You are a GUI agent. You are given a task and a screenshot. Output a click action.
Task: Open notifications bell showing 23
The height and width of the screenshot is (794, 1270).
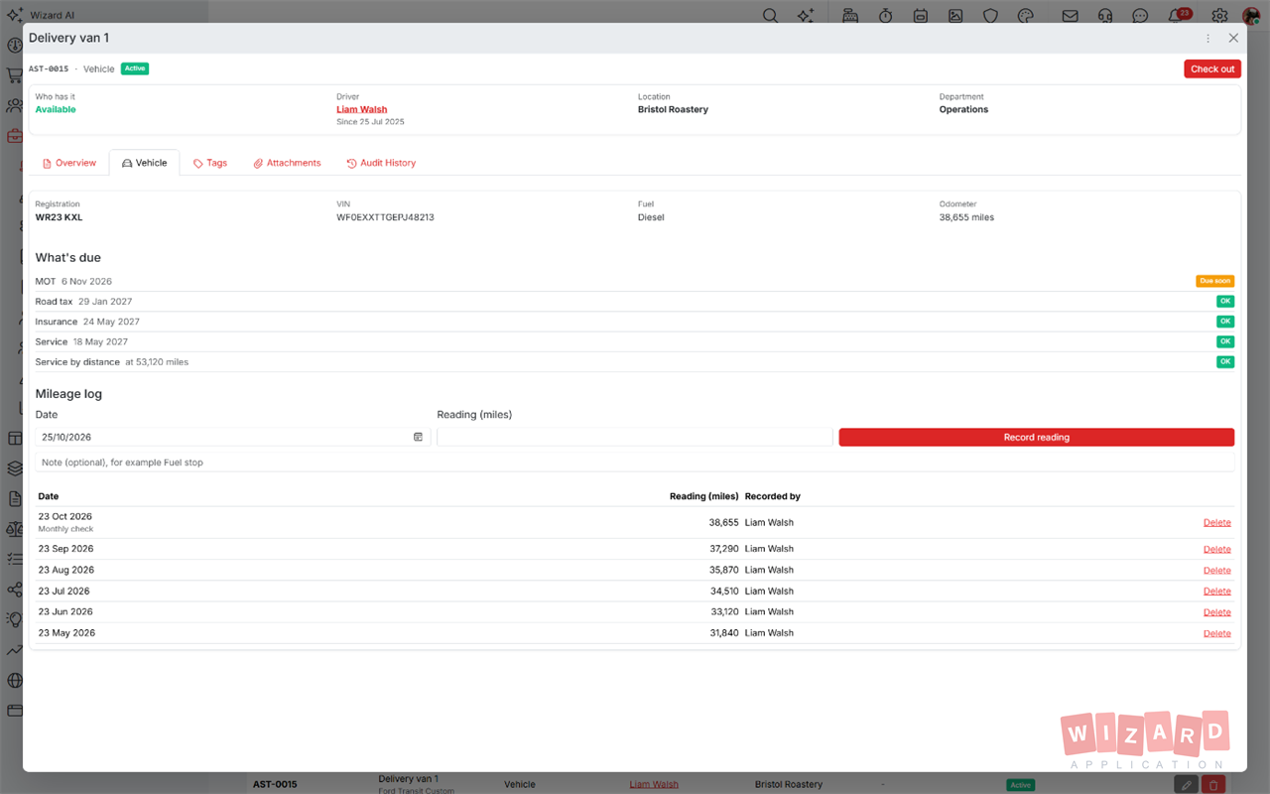click(x=1177, y=15)
